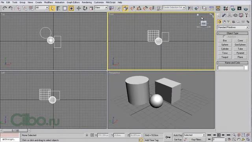Viewport: 252px width, 142px height.
Task: Click the ViewCube in Front viewport
Action: click(x=204, y=24)
